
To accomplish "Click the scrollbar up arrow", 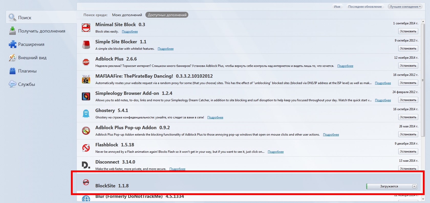I will point(423,21).
